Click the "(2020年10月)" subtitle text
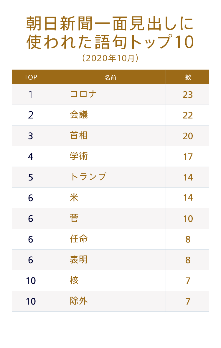 (111, 58)
